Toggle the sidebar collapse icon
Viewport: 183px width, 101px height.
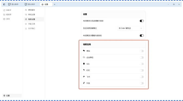4,4
